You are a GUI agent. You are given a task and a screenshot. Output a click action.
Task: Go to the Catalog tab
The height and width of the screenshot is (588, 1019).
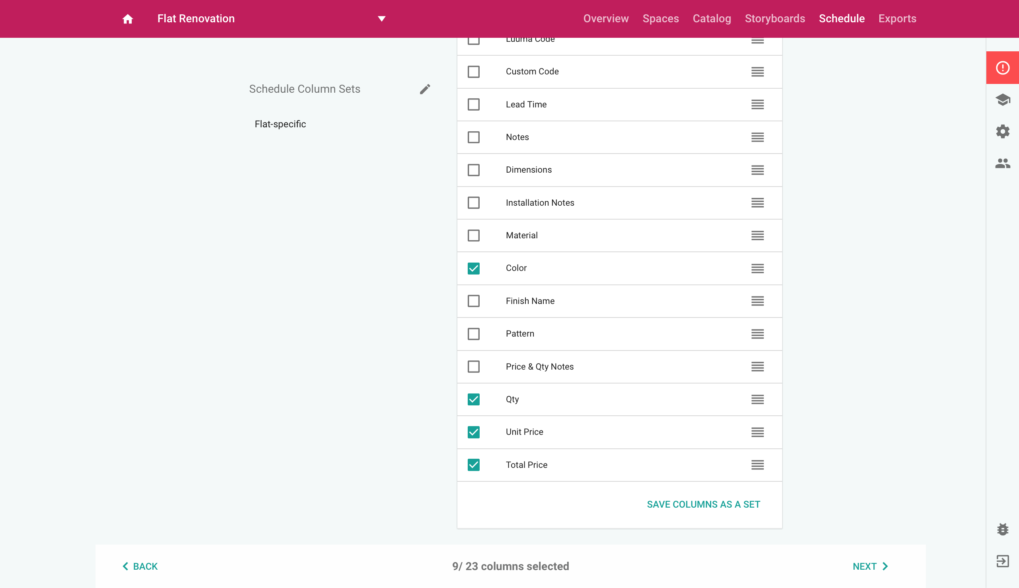(712, 19)
